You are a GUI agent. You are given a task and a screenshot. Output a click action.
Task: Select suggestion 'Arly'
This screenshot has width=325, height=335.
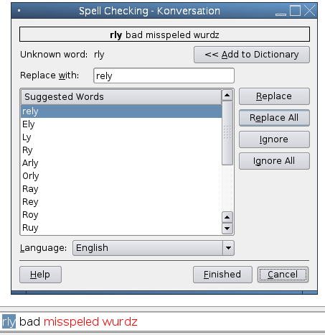pos(121,163)
